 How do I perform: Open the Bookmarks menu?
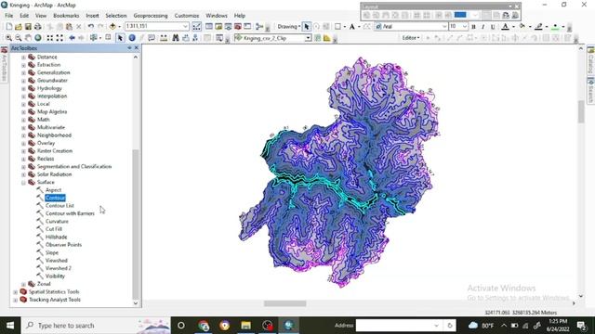(66, 16)
